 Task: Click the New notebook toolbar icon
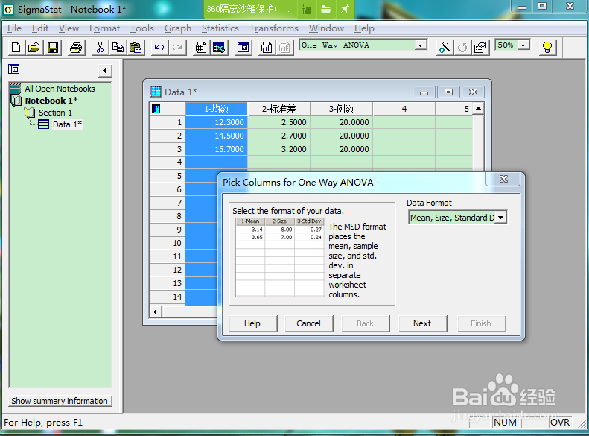(16, 48)
